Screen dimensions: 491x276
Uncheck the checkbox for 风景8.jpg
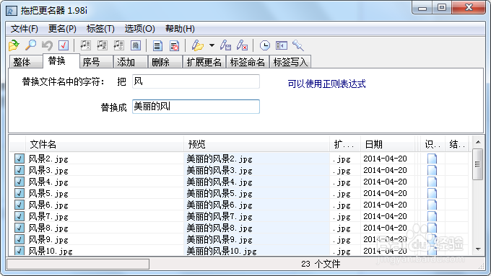click(x=19, y=228)
